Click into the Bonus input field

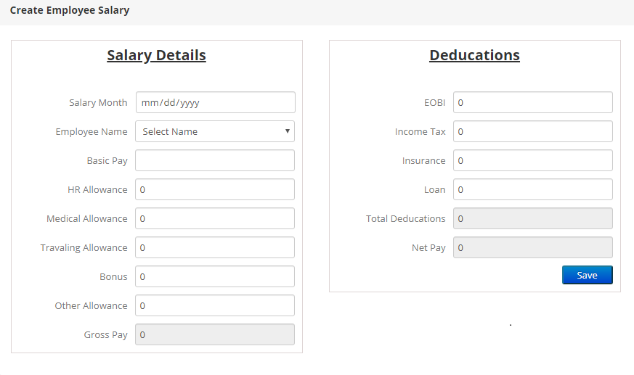pyautogui.click(x=215, y=276)
